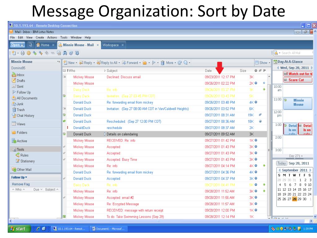Go to next month in September 2011 calendar
317x238 pixels.
(310, 170)
